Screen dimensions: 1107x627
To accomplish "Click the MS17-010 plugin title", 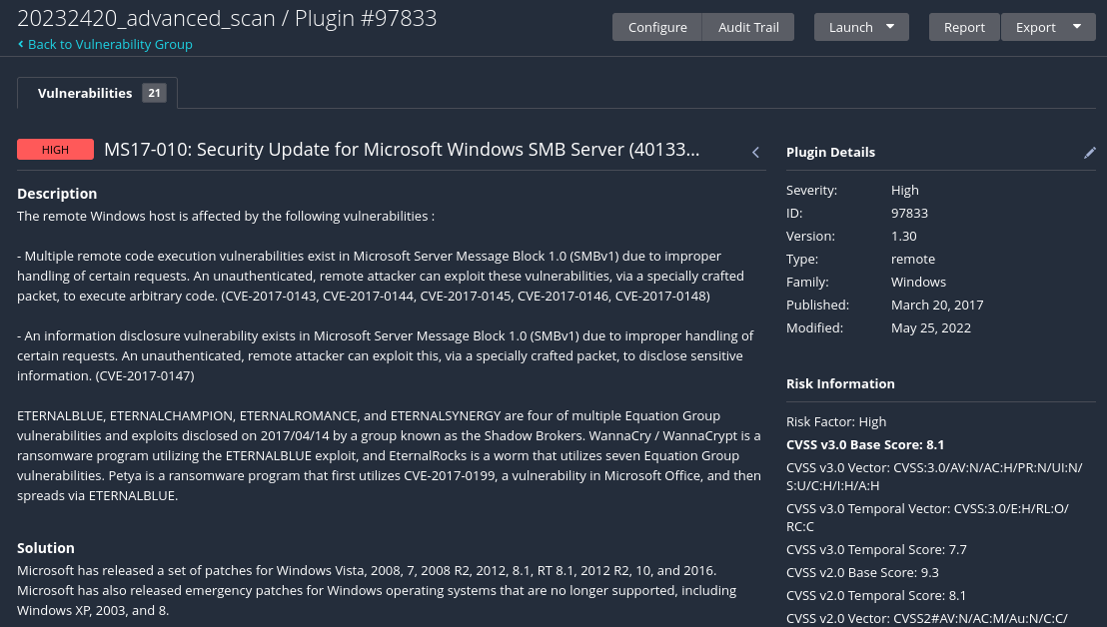I will pyautogui.click(x=402, y=150).
